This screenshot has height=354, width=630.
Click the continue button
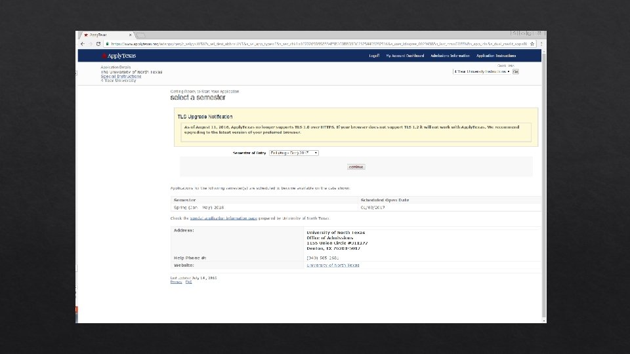(x=356, y=167)
